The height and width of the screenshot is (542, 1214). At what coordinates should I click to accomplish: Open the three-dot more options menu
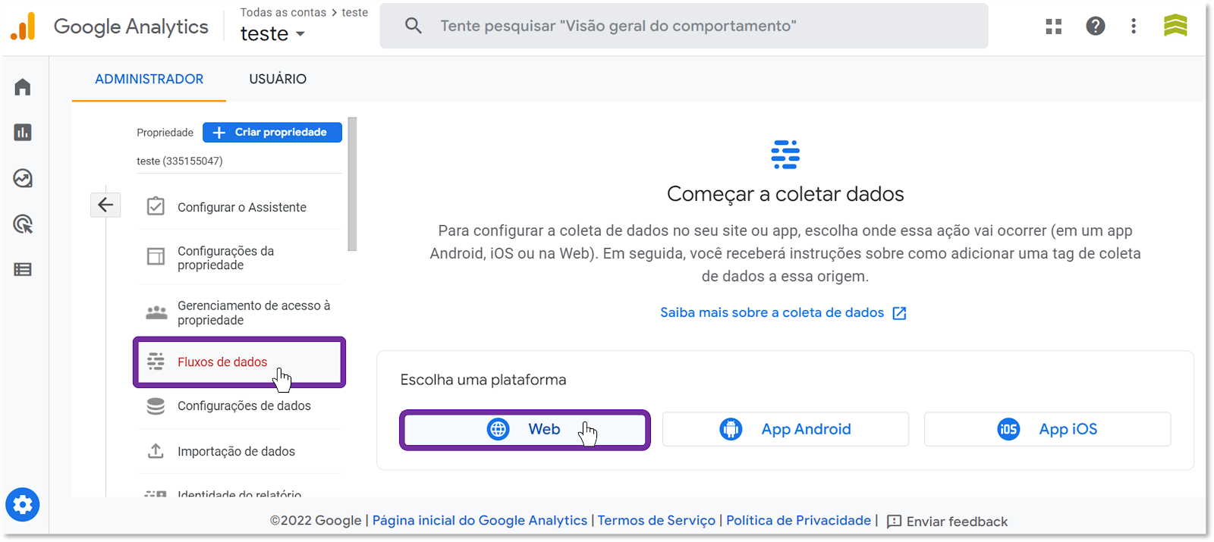click(x=1134, y=27)
